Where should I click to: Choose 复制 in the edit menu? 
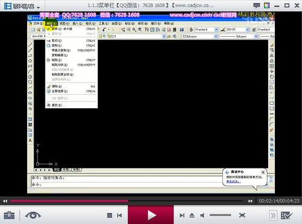tap(71, 45)
